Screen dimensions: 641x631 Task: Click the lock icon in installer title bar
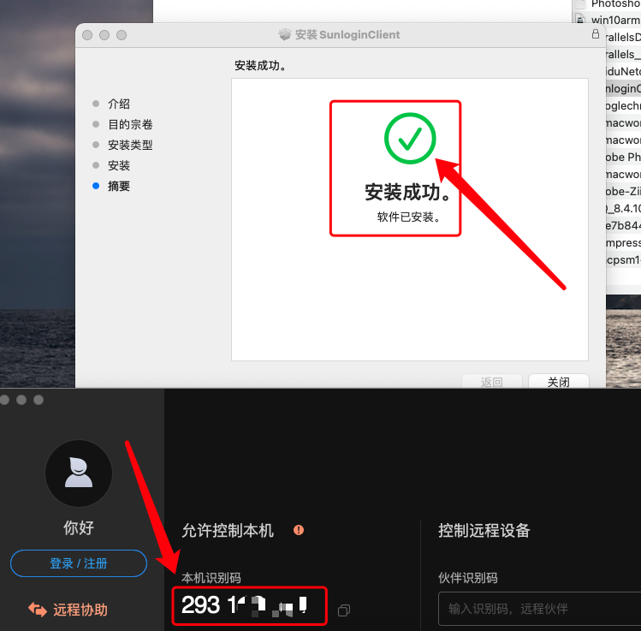click(596, 34)
